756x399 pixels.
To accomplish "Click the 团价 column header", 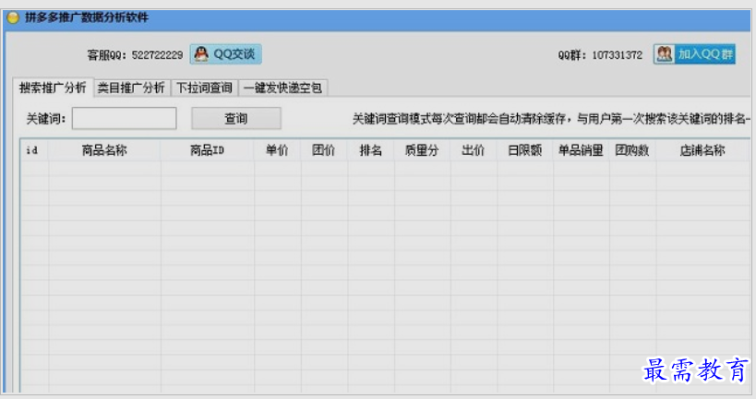I will point(323,150).
